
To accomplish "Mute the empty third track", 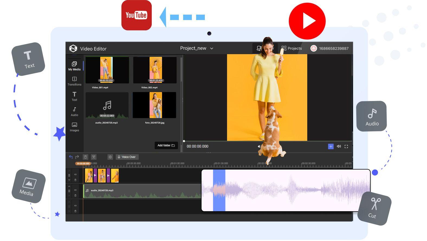I will [75, 206].
